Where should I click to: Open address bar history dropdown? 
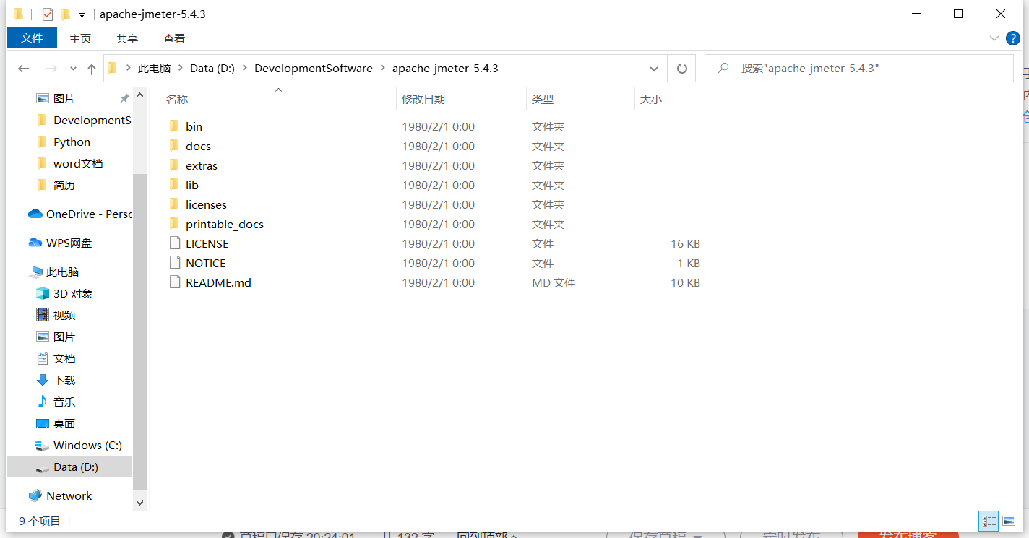(x=654, y=69)
